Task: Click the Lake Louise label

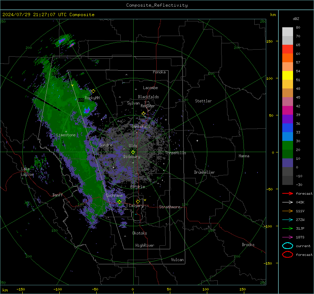Action: (x=27, y=172)
